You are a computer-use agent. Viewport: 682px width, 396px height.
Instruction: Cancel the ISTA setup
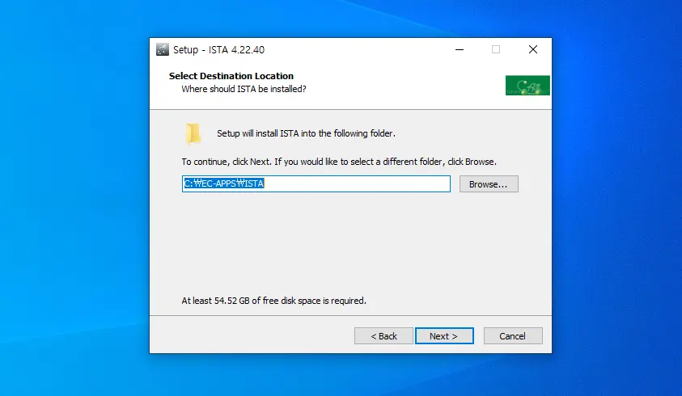point(513,336)
